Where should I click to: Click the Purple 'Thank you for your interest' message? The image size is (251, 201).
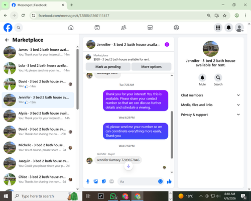pos(136,100)
